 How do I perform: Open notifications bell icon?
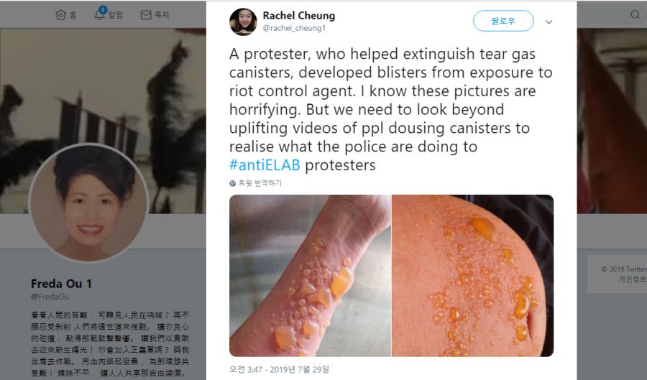click(99, 14)
